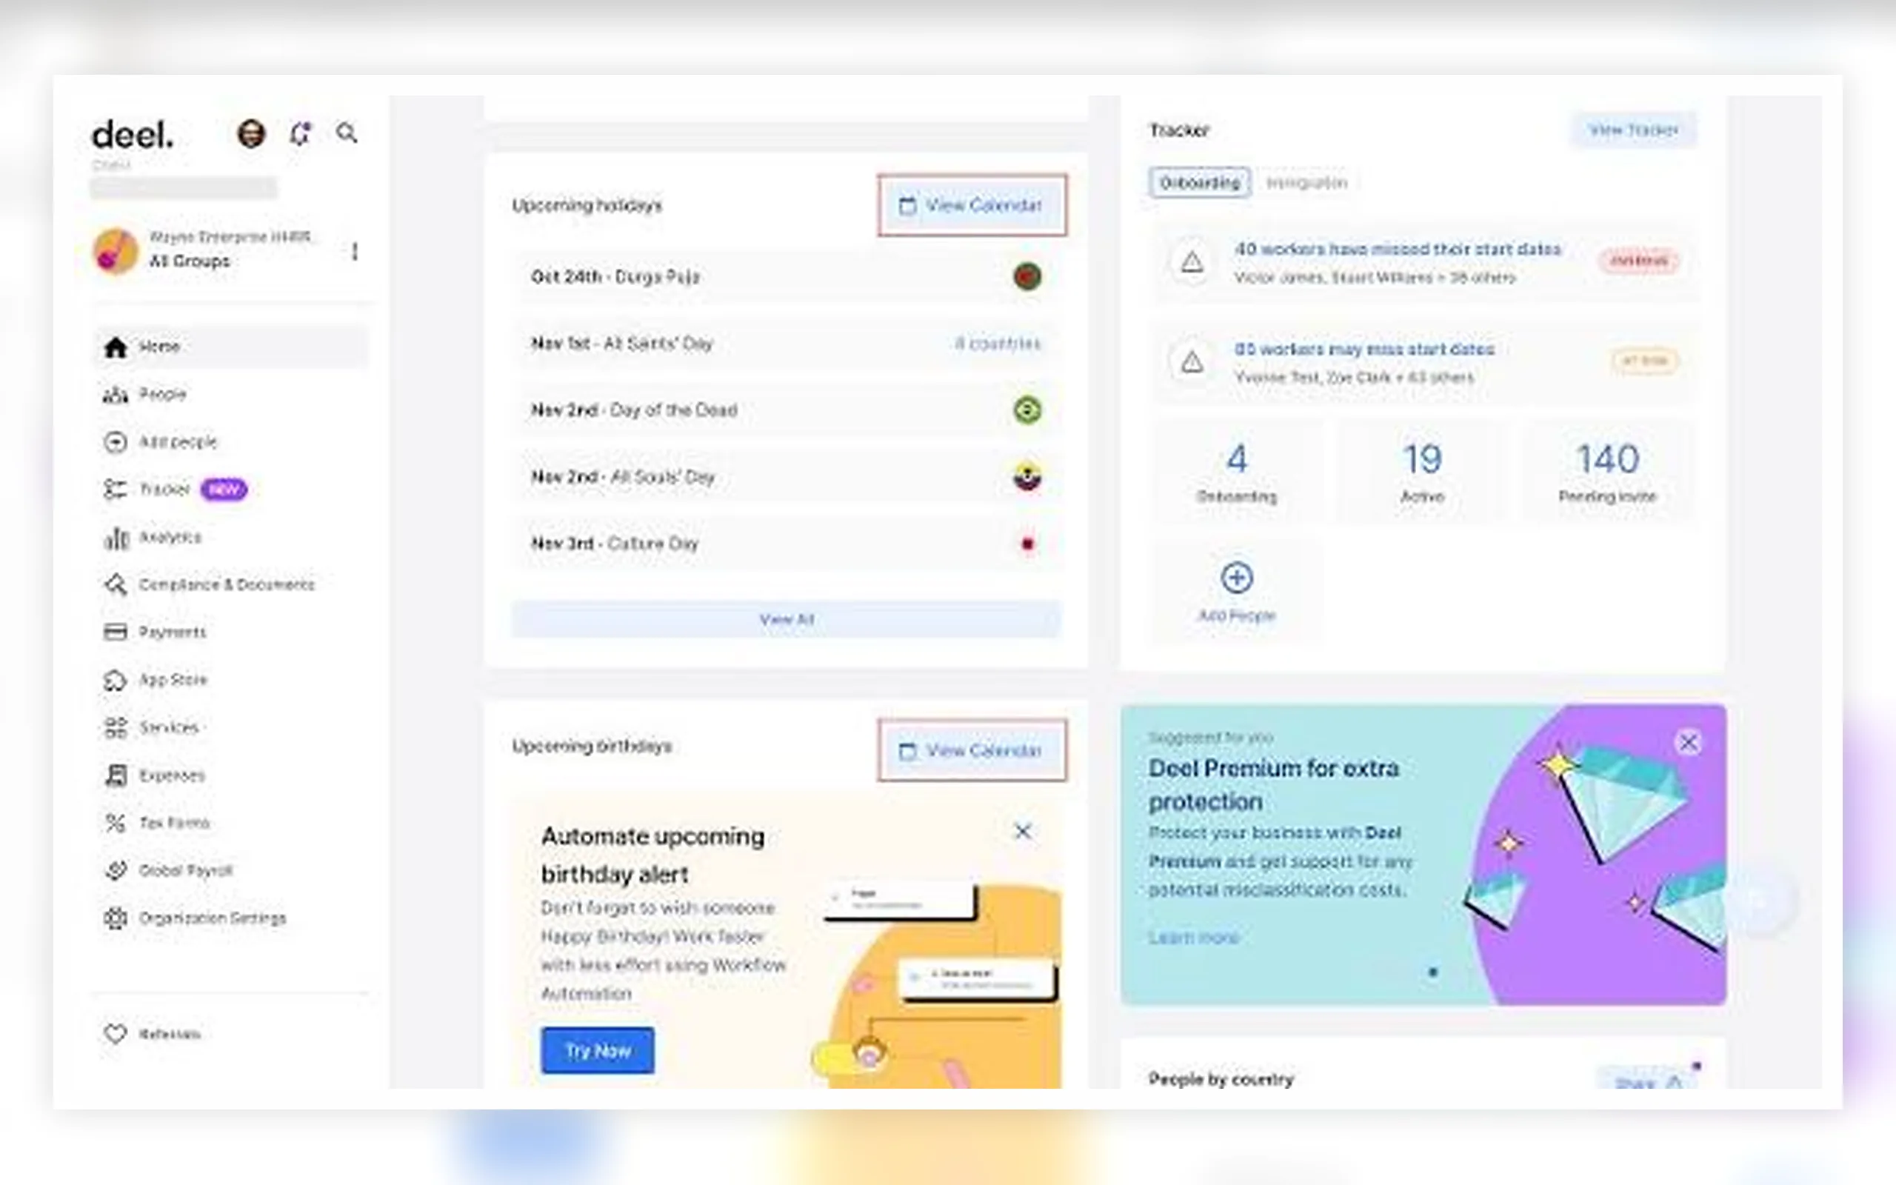Screen dimensions: 1896x1185
Task: Select the Onboarding tab
Action: pos(1200,184)
